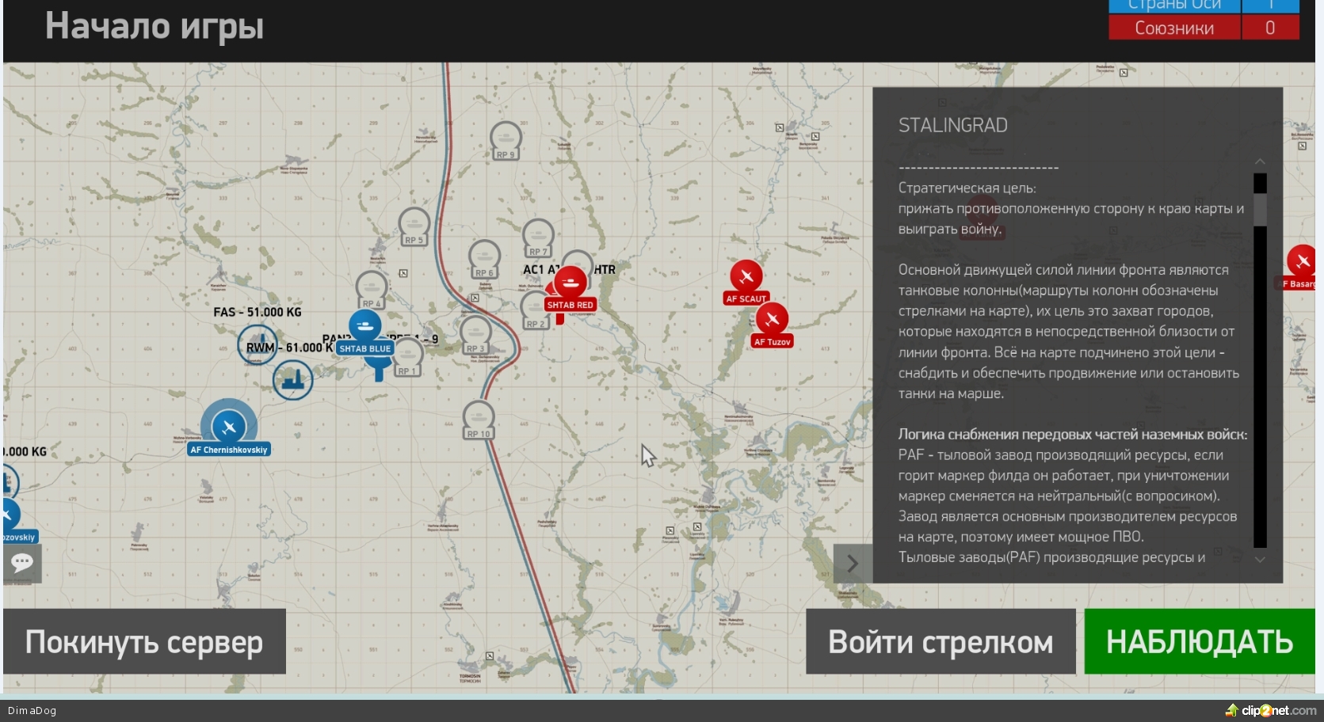Click the RWM blue factory icon

[292, 380]
